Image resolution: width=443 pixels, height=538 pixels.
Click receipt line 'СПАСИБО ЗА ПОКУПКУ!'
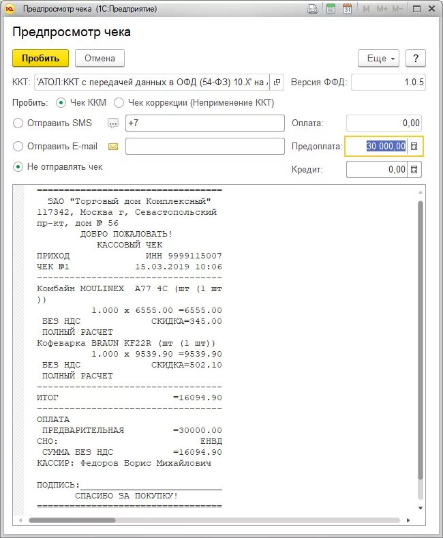click(127, 496)
